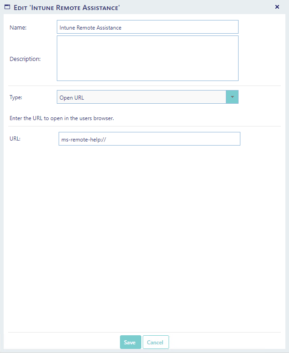Click the 'Intune Remote Assistance' text in Name box

click(x=90, y=27)
